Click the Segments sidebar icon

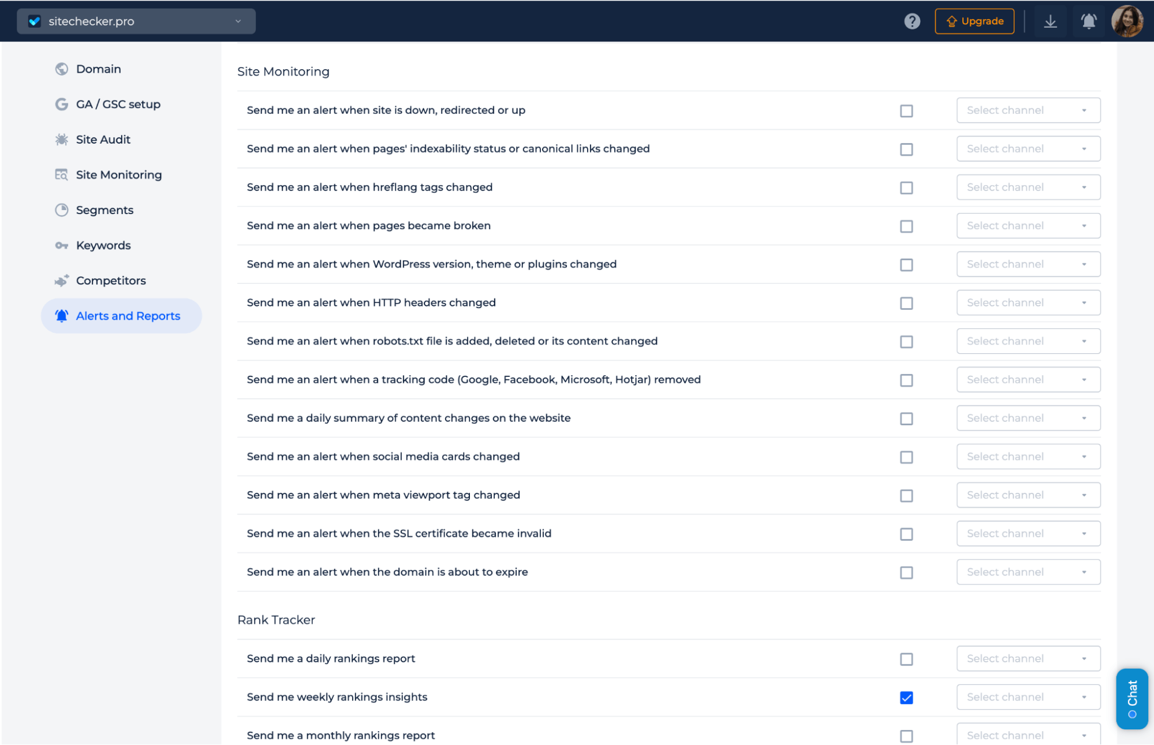tap(62, 210)
